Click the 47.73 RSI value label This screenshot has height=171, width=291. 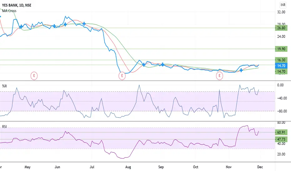click(x=281, y=139)
